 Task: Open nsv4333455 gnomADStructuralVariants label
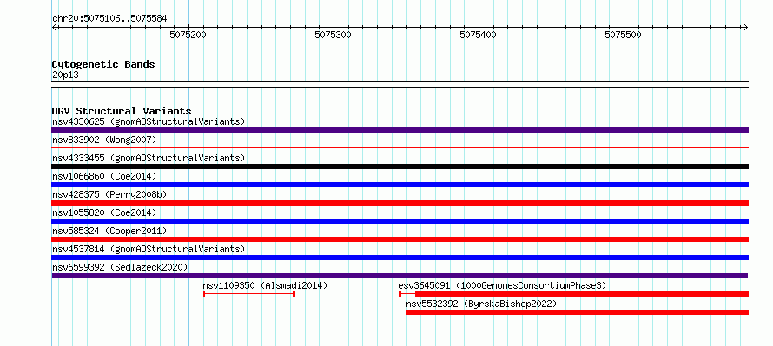click(x=149, y=158)
